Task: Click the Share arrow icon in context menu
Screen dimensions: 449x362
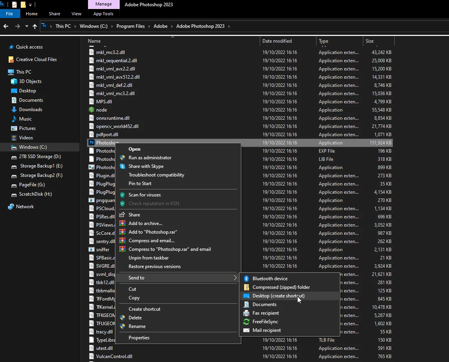Action: [x=122, y=215]
